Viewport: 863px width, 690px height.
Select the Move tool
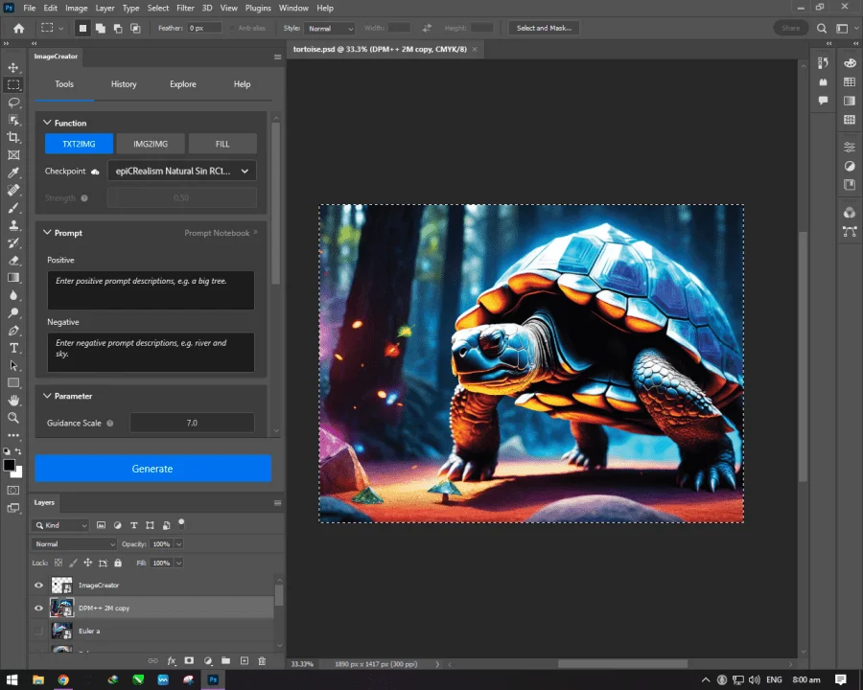pyautogui.click(x=13, y=67)
